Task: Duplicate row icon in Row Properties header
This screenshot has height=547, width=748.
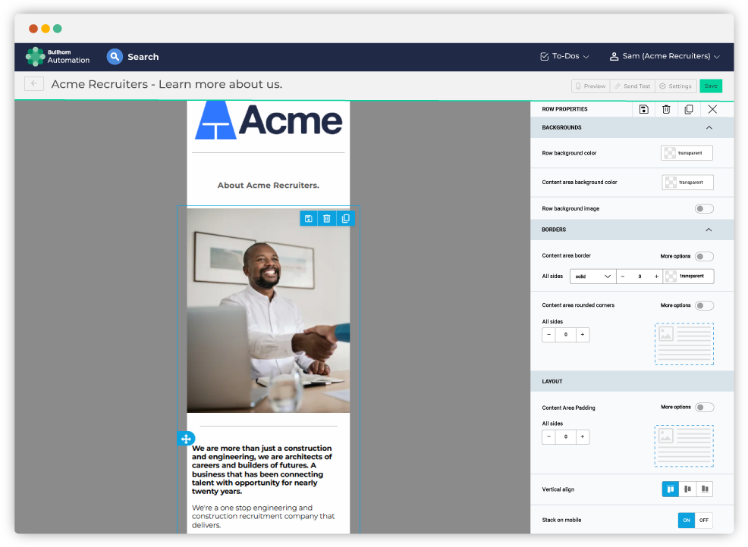Action: (688, 109)
